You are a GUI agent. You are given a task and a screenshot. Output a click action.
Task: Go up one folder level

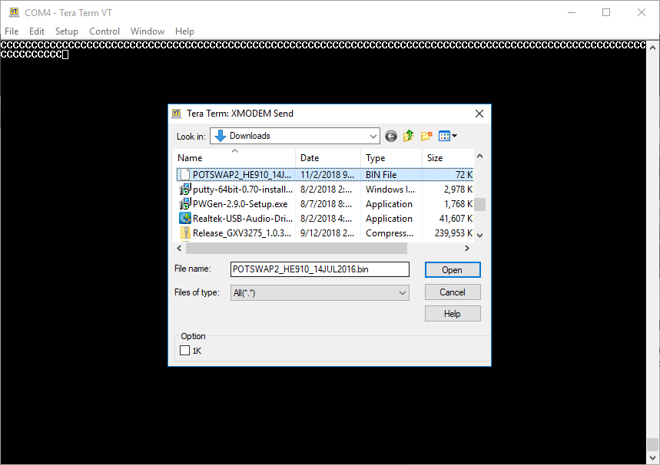pyautogui.click(x=408, y=136)
